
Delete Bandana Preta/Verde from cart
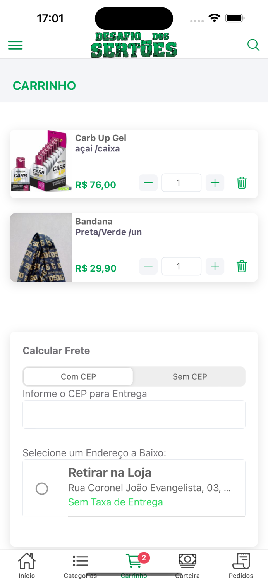click(x=241, y=266)
